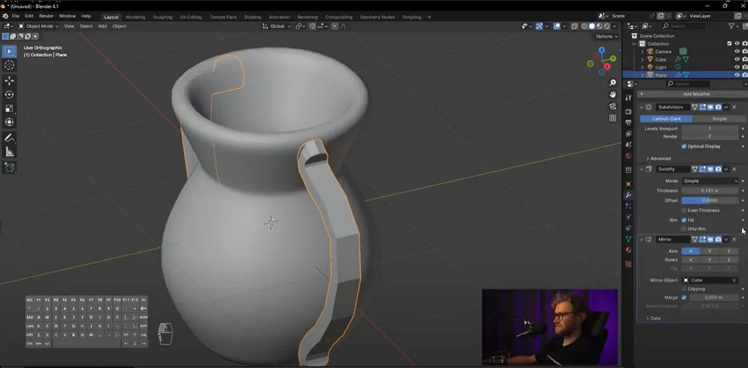Select the Simple subdivision type button
Screen dimensions: 748x368
click(720, 119)
